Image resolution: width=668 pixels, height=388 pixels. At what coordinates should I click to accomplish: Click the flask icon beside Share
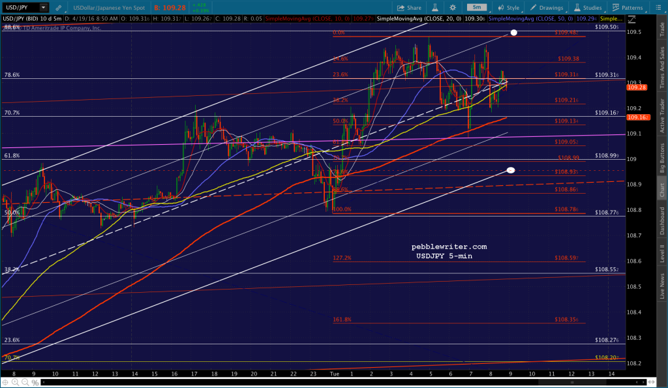click(435, 8)
